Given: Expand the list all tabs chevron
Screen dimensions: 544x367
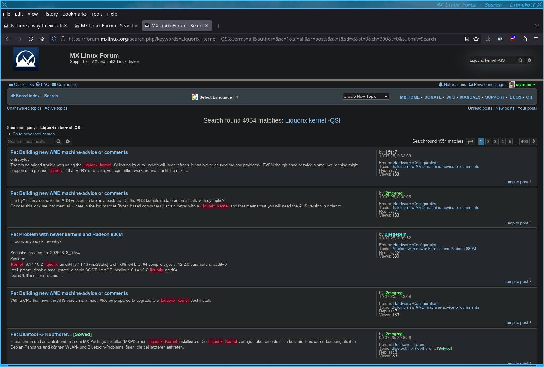Looking at the screenshot, I should pyautogui.click(x=537, y=26).
